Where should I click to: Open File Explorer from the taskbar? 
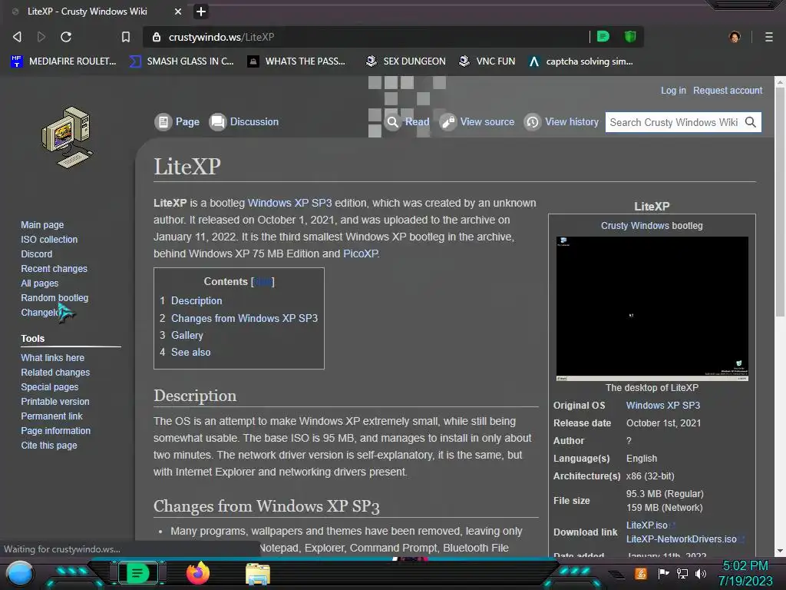point(258,574)
